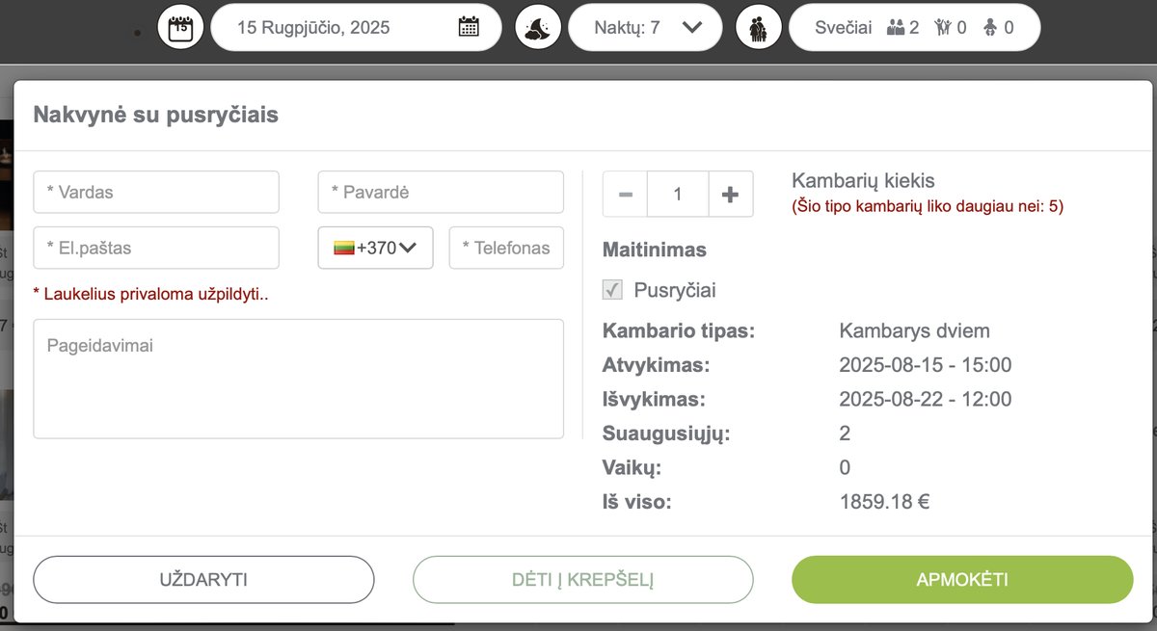Toggle the Pusryčiai breakfast checkbox
1157x631 pixels.
tap(612, 290)
